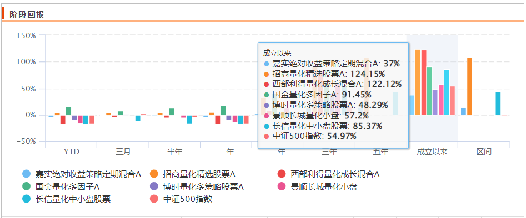This screenshot has width=526, height=218.
Task: Click the green 国金量化多因子A legend circle
Action: pos(26,186)
